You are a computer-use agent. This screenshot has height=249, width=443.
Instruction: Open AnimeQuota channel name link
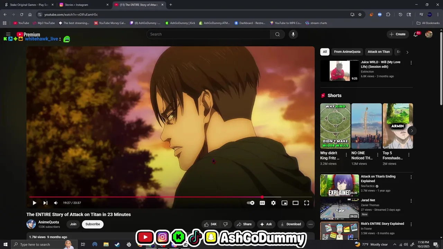pyautogui.click(x=48, y=222)
